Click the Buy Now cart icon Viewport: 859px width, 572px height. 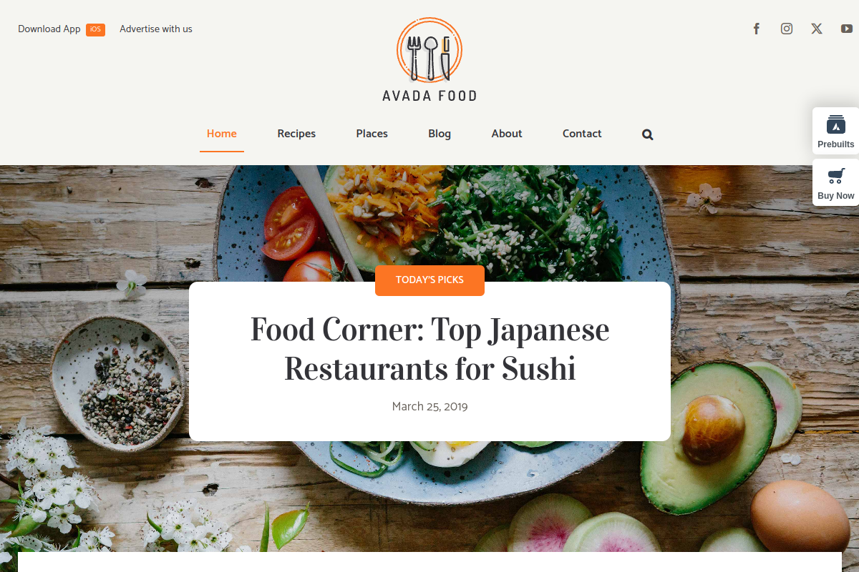[836, 176]
